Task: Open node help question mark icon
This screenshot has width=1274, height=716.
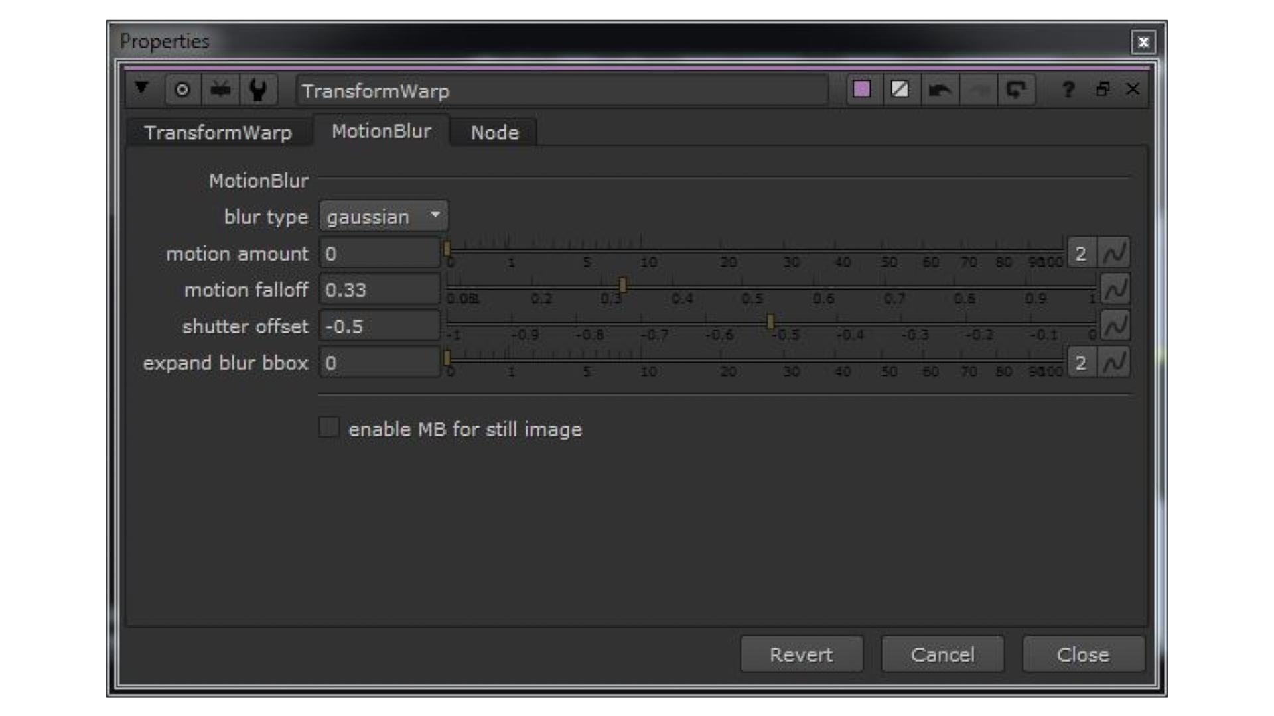Action: point(1068,89)
